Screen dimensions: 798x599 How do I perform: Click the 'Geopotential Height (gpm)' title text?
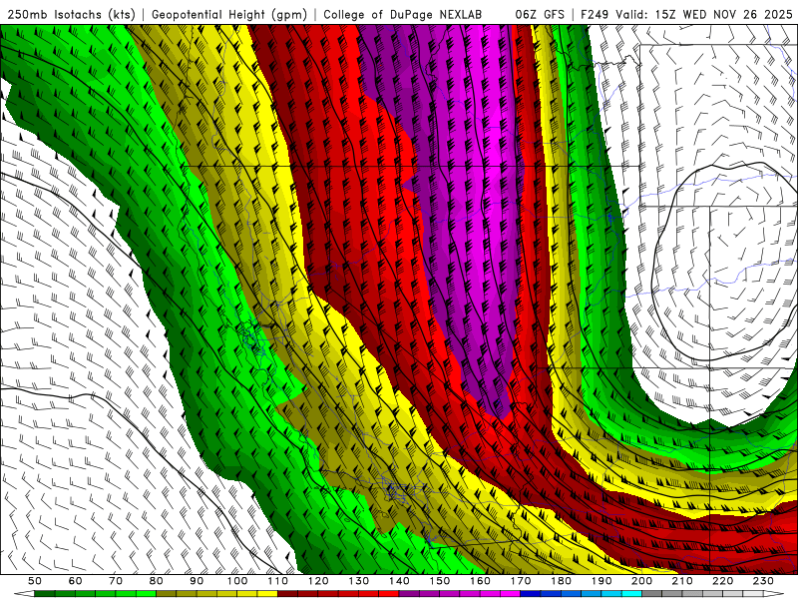pos(229,15)
